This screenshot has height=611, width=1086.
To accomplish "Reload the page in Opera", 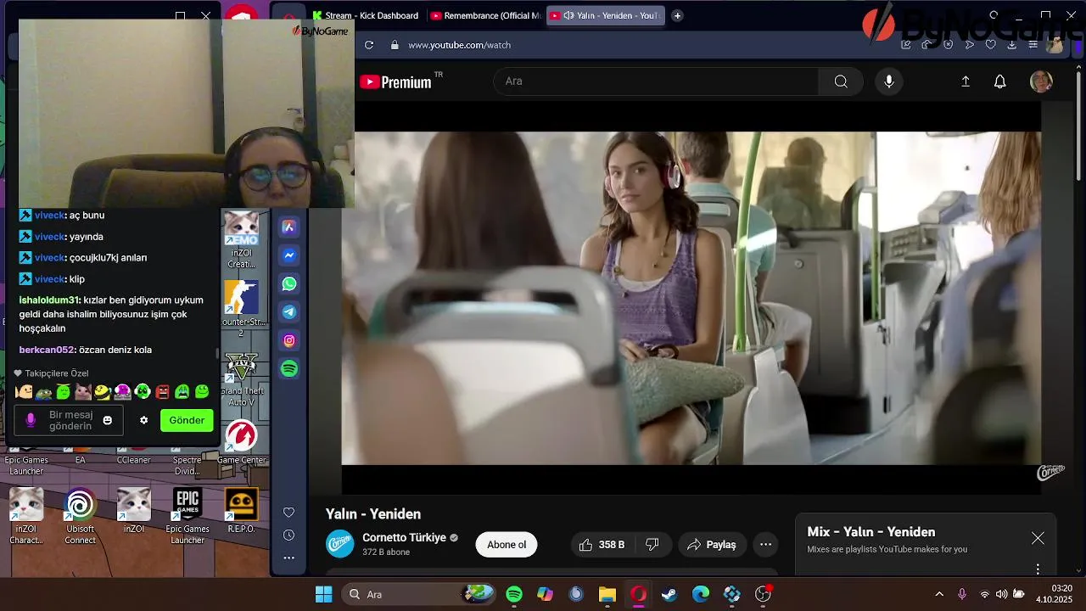I will pyautogui.click(x=369, y=45).
